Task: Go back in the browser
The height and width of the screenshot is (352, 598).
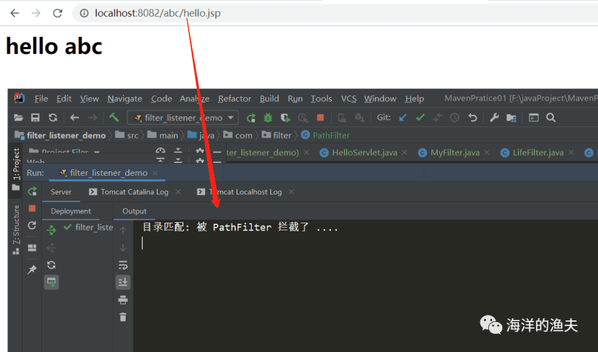Action: pos(14,13)
